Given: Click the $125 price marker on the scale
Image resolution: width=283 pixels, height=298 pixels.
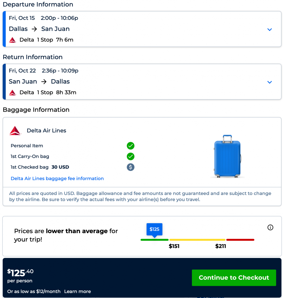Looking at the screenshot, I should click(x=154, y=229).
